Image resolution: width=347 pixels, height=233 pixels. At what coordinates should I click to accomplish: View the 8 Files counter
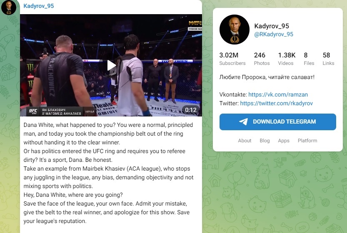pyautogui.click(x=309, y=59)
